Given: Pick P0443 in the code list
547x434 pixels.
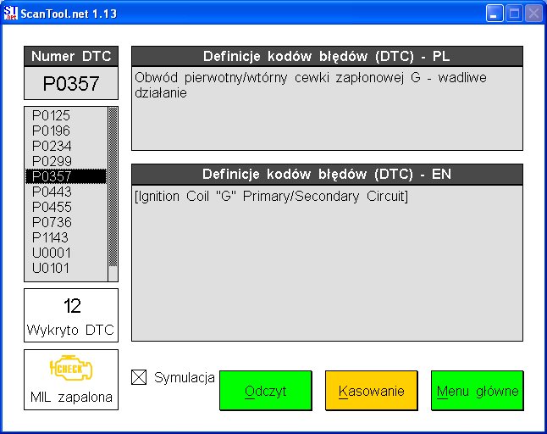Looking at the screenshot, I should (51, 192).
